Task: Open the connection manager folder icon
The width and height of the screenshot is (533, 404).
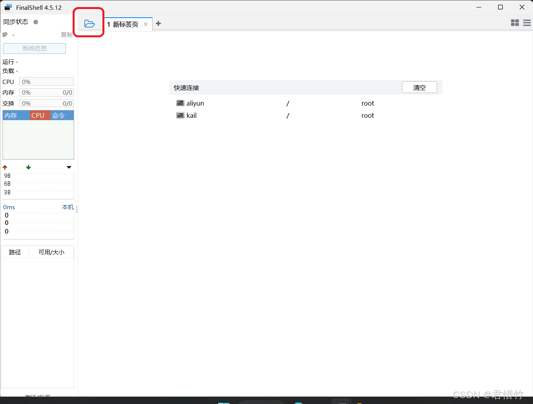Action: tap(89, 24)
